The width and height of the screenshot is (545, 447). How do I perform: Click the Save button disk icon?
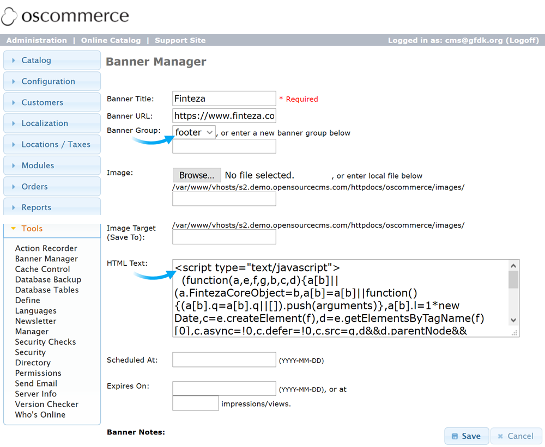point(454,436)
